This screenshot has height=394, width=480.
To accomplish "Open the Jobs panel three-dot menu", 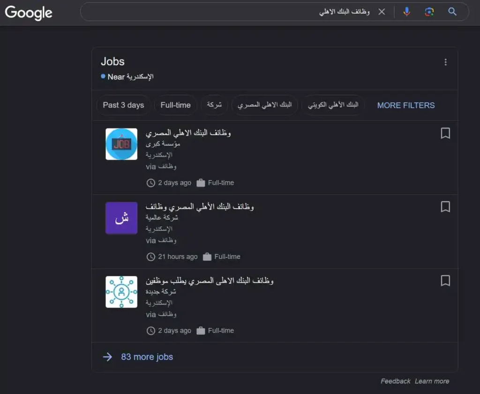I will click(x=445, y=61).
